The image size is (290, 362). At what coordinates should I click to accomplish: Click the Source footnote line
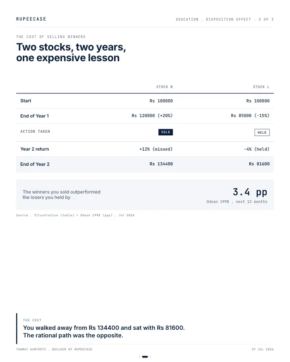click(75, 215)
